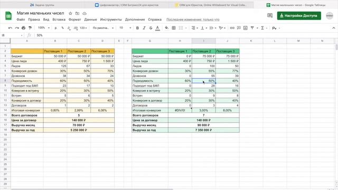Open horizontal align options

194,28
